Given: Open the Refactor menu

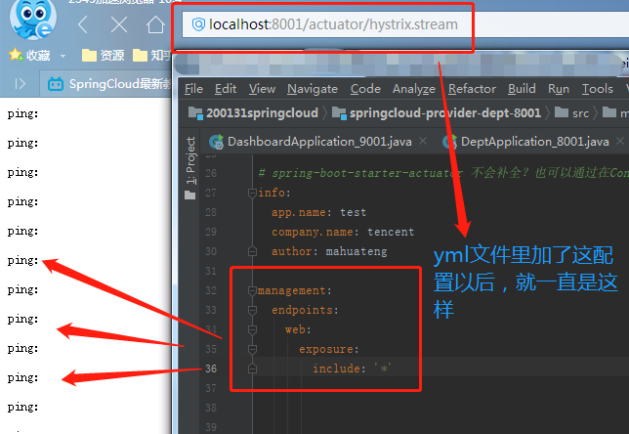Looking at the screenshot, I should [472, 89].
